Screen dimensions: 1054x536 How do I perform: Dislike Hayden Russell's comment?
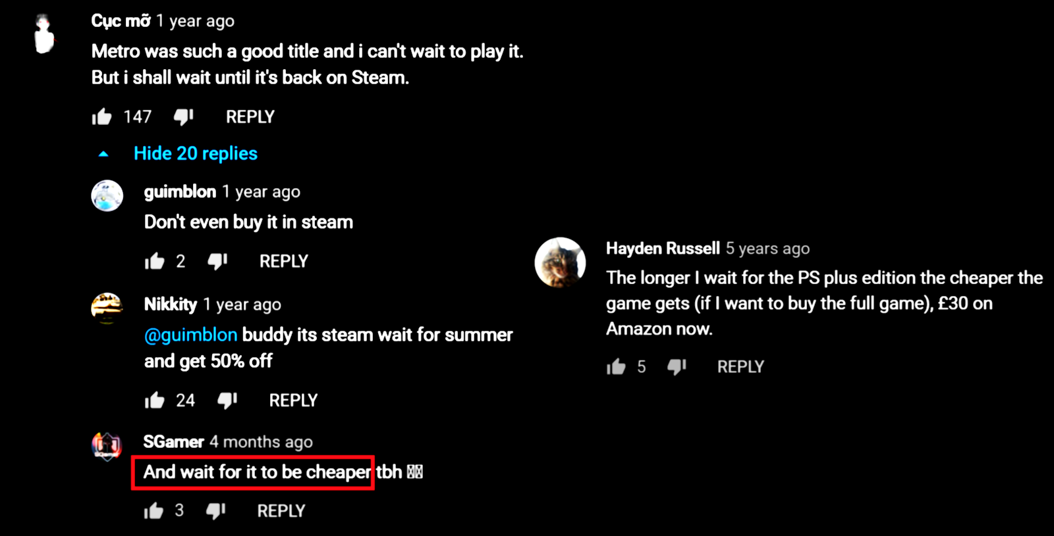pyautogui.click(x=677, y=366)
